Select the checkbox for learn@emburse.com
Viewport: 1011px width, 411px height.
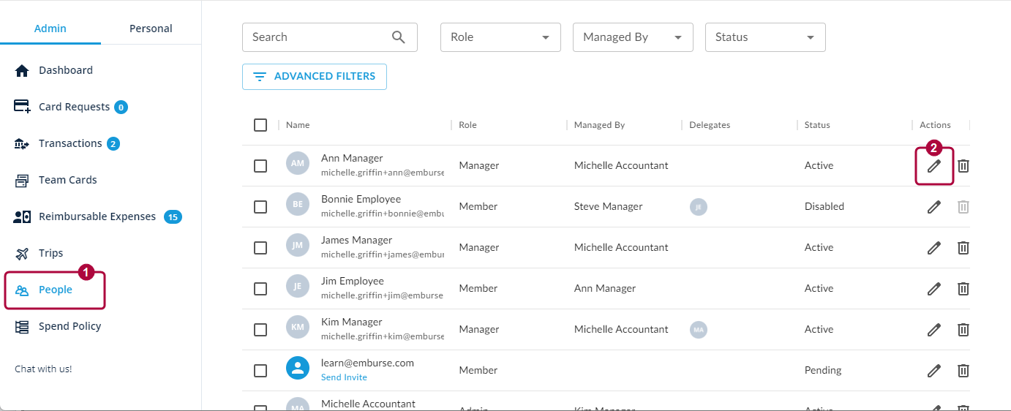[x=260, y=371]
